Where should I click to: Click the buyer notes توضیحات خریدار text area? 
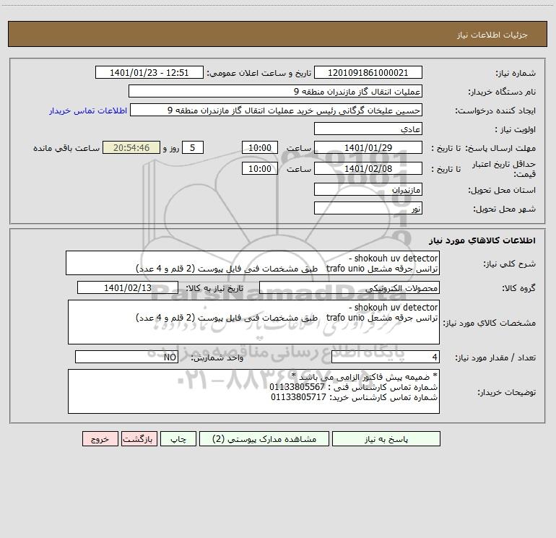tap(253, 391)
